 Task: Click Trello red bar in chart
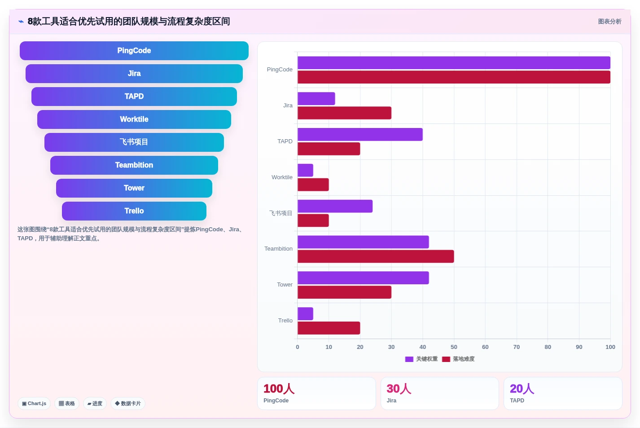pyautogui.click(x=329, y=328)
